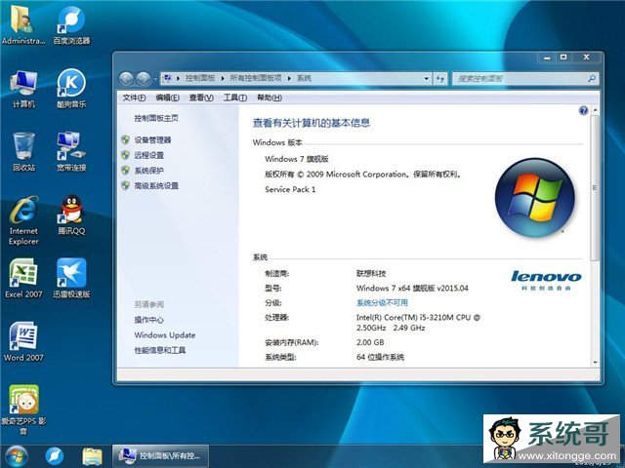Open recent pages dropdown beside nav arrows
Screen dimensions: 625x468
(x=155, y=79)
